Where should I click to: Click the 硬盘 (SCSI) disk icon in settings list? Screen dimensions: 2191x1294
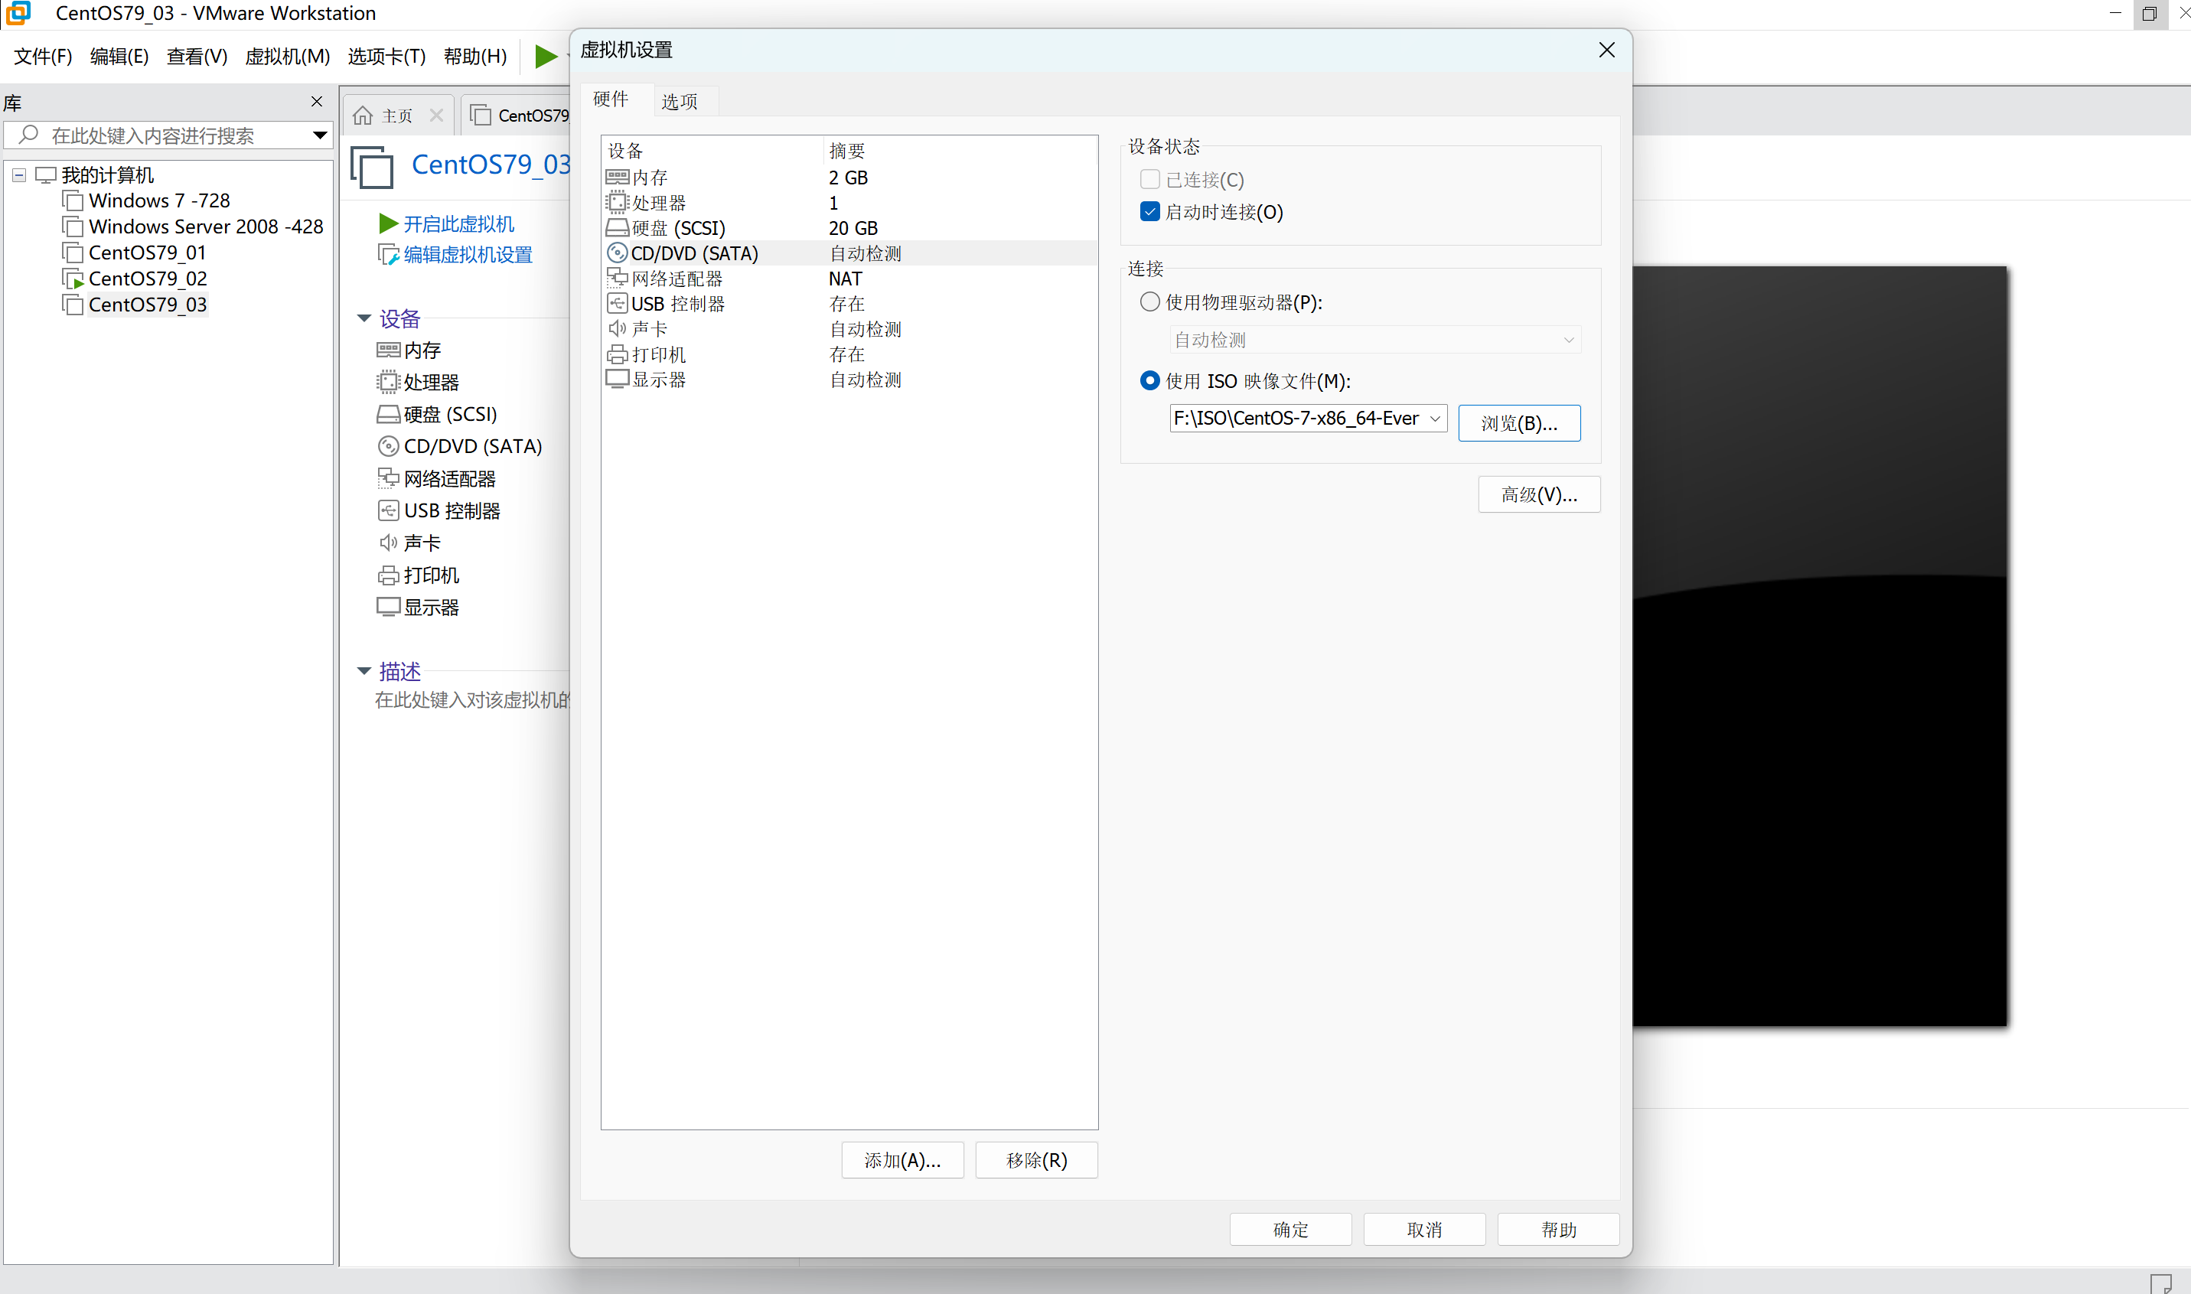click(x=618, y=227)
